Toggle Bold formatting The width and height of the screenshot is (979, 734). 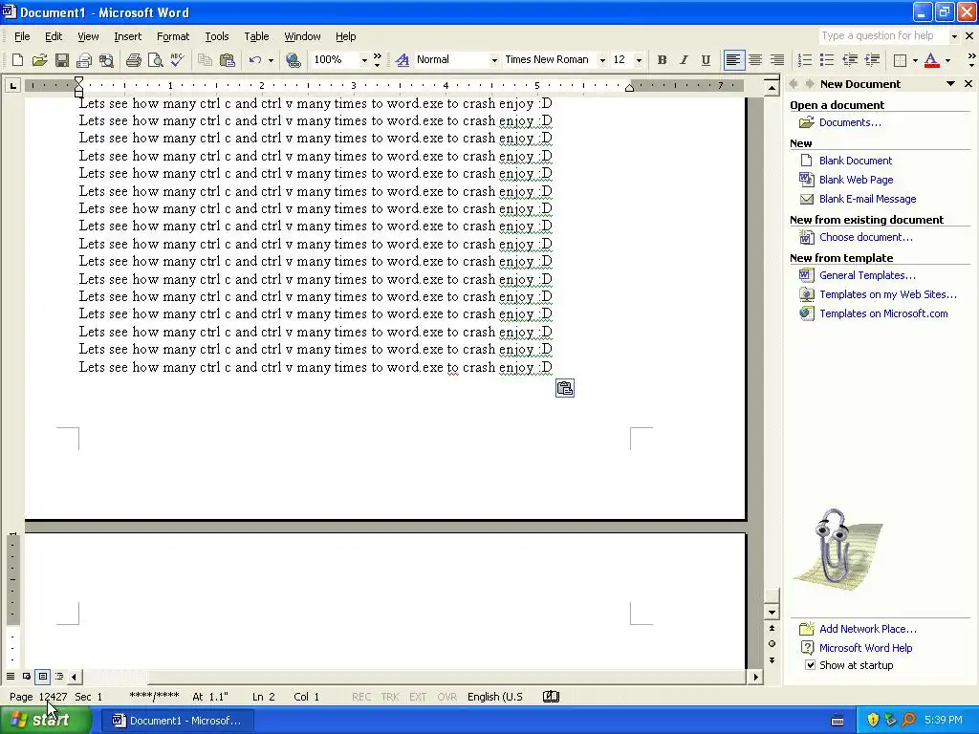(x=662, y=60)
